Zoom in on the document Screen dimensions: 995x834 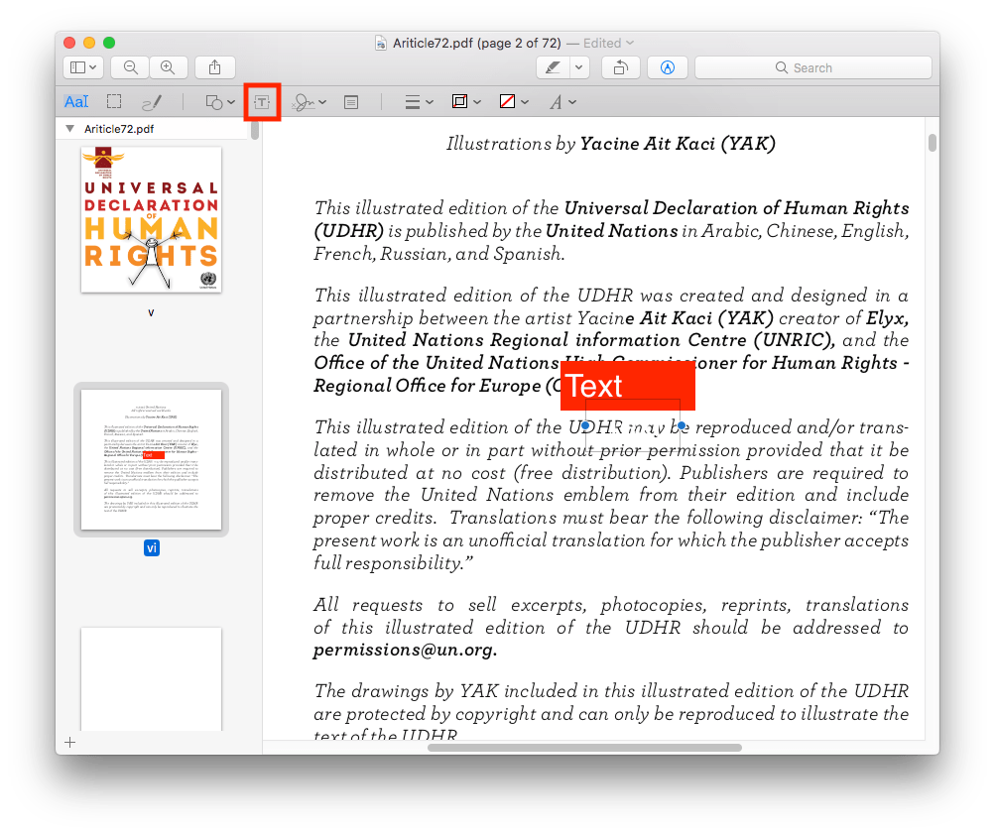click(x=168, y=66)
